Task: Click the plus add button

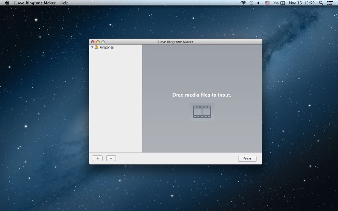Action: click(98, 158)
